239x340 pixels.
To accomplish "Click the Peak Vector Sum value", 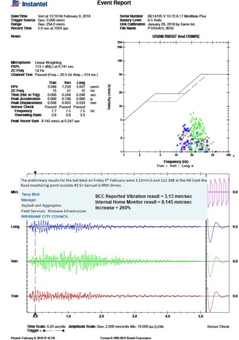I will (61, 121).
